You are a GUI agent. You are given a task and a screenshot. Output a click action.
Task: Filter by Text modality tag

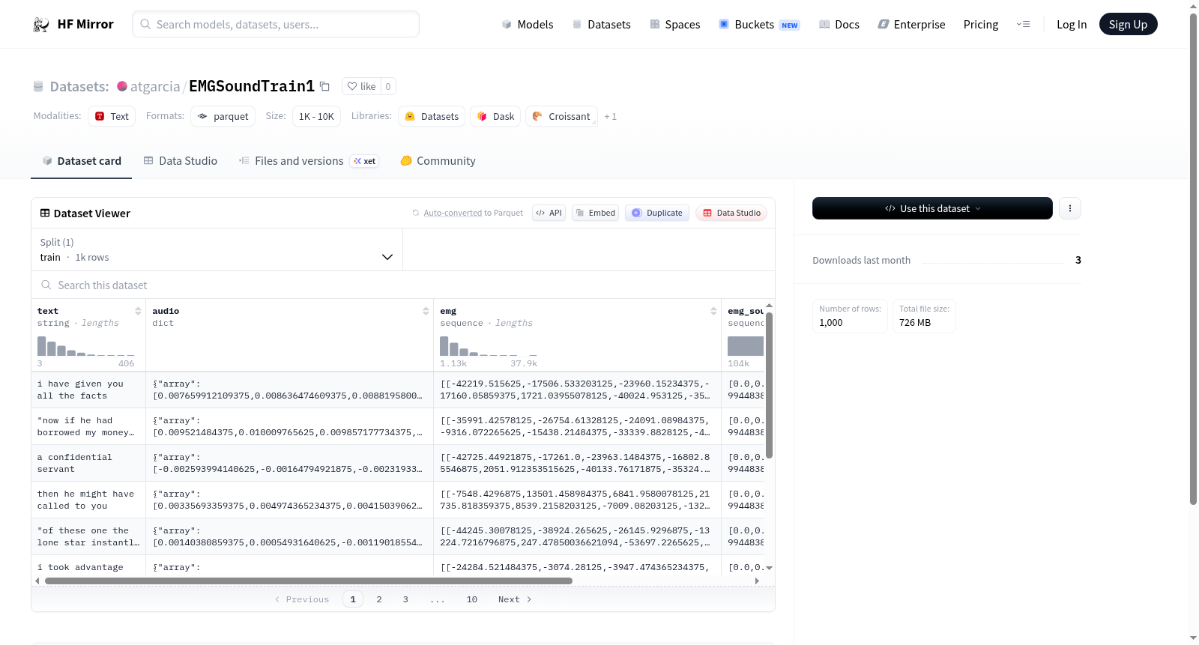point(112,116)
